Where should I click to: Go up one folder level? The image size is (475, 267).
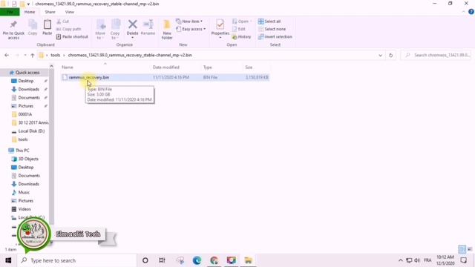click(33, 55)
